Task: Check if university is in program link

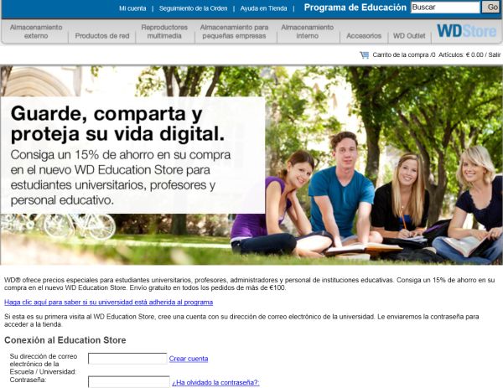Action: [x=108, y=302]
